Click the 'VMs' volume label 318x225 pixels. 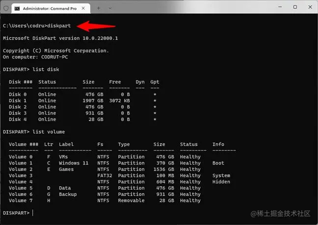(x=63, y=157)
